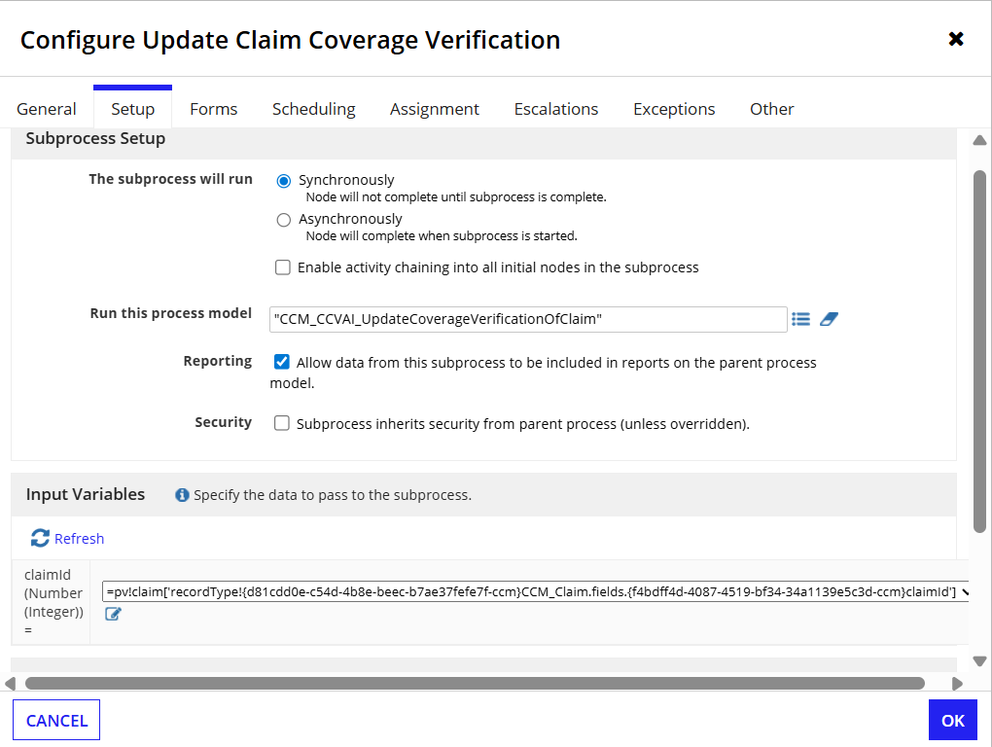Open the Other tab
The image size is (992, 747).
click(772, 109)
